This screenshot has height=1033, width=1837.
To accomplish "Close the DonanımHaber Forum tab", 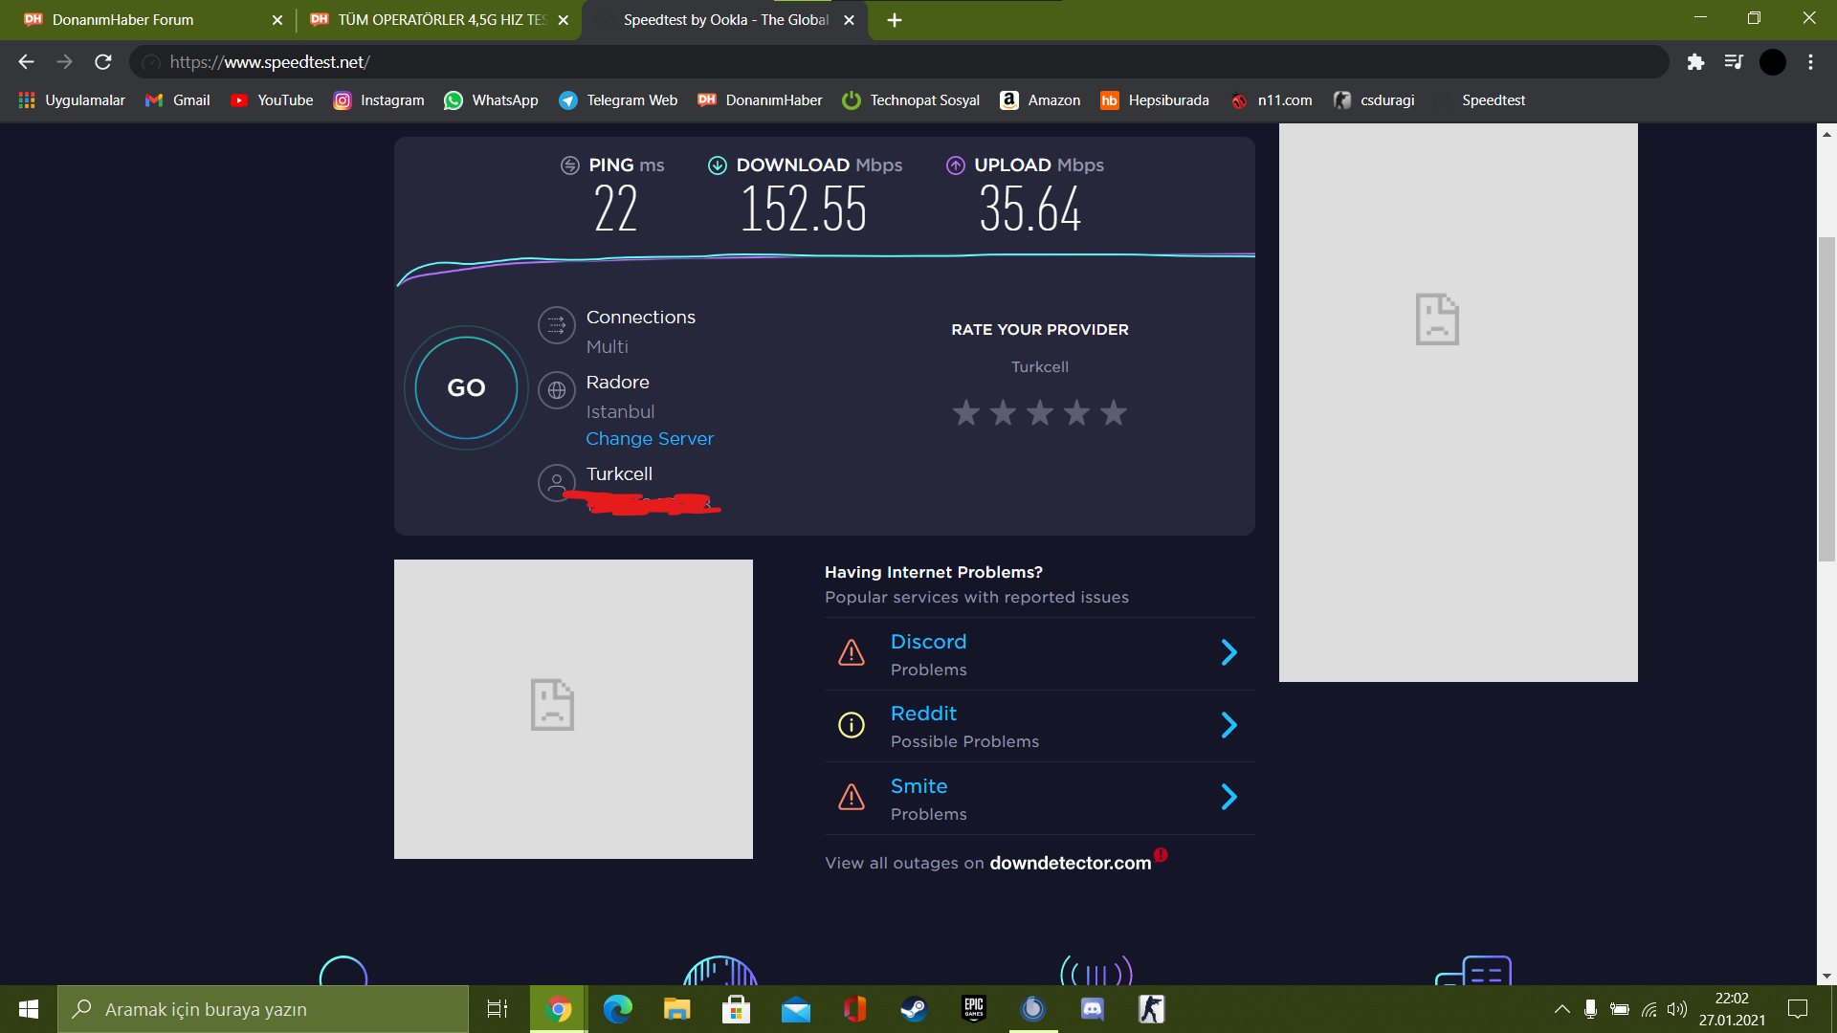I will pyautogui.click(x=277, y=20).
